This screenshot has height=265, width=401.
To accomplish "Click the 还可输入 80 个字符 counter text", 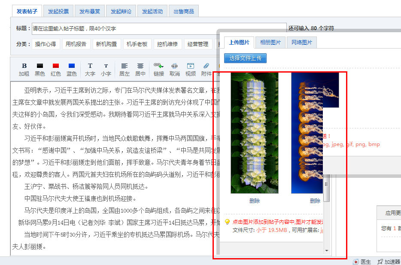I will pyautogui.click(x=311, y=28).
